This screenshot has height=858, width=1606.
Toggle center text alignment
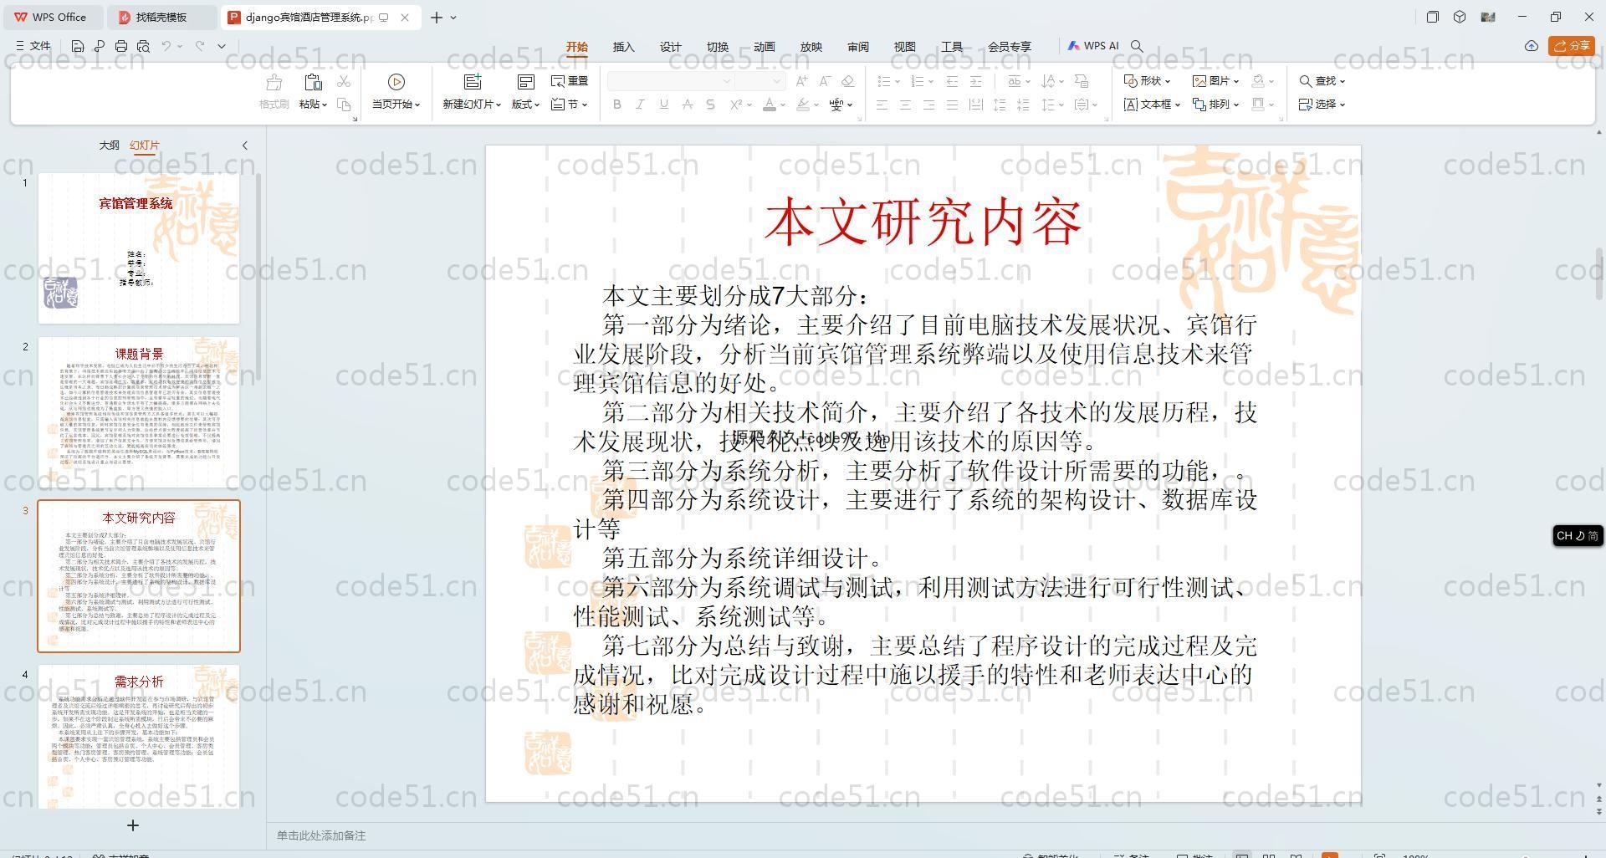905,105
